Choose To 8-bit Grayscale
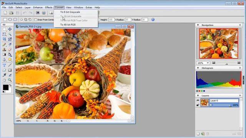 click(x=70, y=12)
